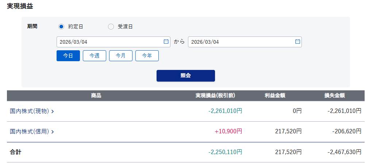This screenshot has height=165, width=369.
Task: Click the 実現損益(税引前) column header
Action: coord(215,96)
